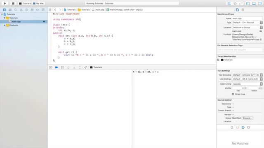Show the Standard editor
Screen dimensions: 264x148
coord(229,3)
